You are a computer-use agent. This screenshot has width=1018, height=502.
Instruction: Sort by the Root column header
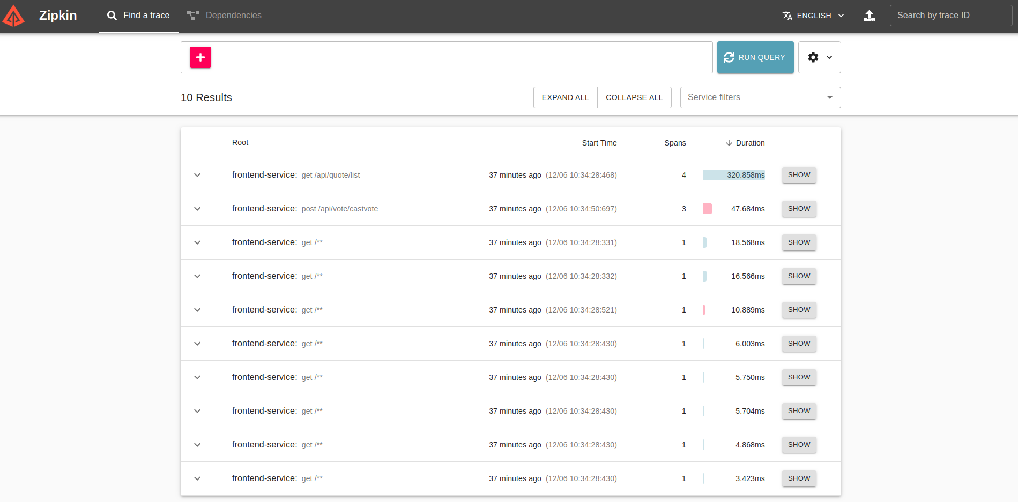(x=240, y=142)
